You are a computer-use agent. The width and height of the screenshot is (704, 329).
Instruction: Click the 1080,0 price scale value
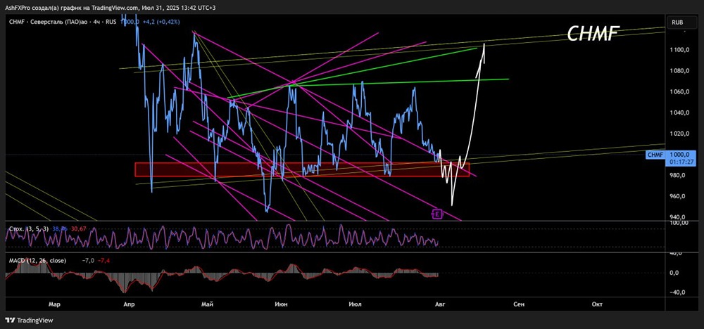[681, 71]
